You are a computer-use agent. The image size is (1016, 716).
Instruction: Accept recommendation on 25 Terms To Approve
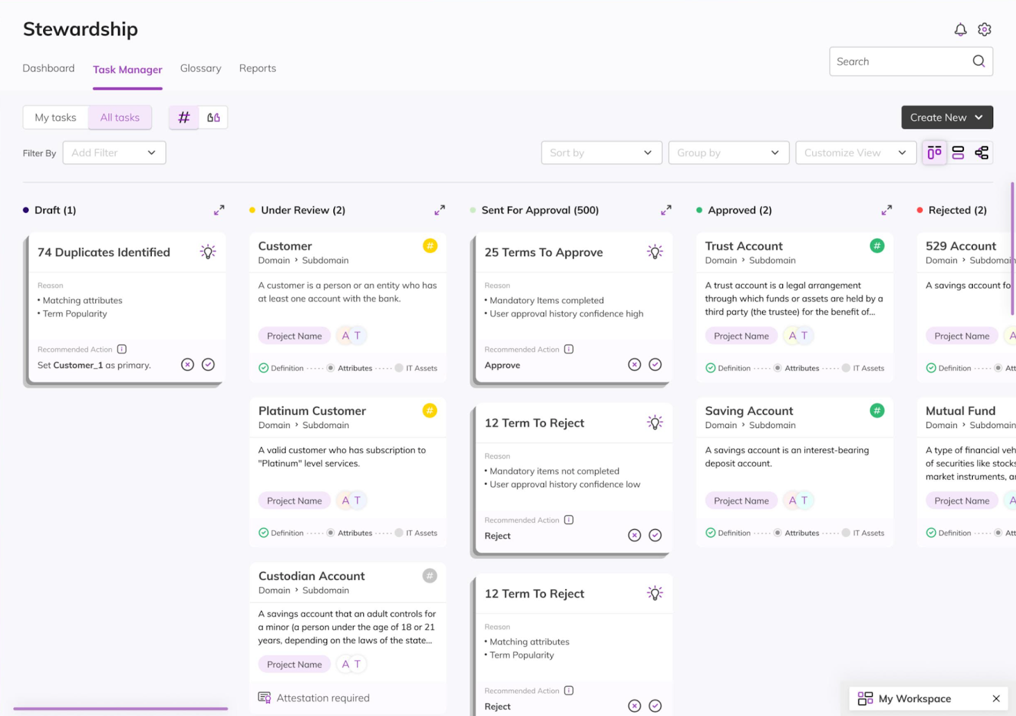pos(655,364)
